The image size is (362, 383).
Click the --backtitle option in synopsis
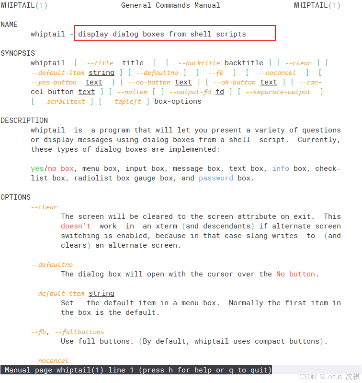(199, 63)
